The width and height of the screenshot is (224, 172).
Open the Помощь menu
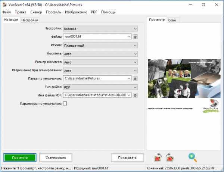(x=108, y=12)
